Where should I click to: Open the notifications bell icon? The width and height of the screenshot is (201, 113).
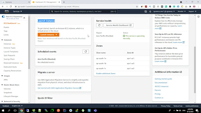click(150, 11)
